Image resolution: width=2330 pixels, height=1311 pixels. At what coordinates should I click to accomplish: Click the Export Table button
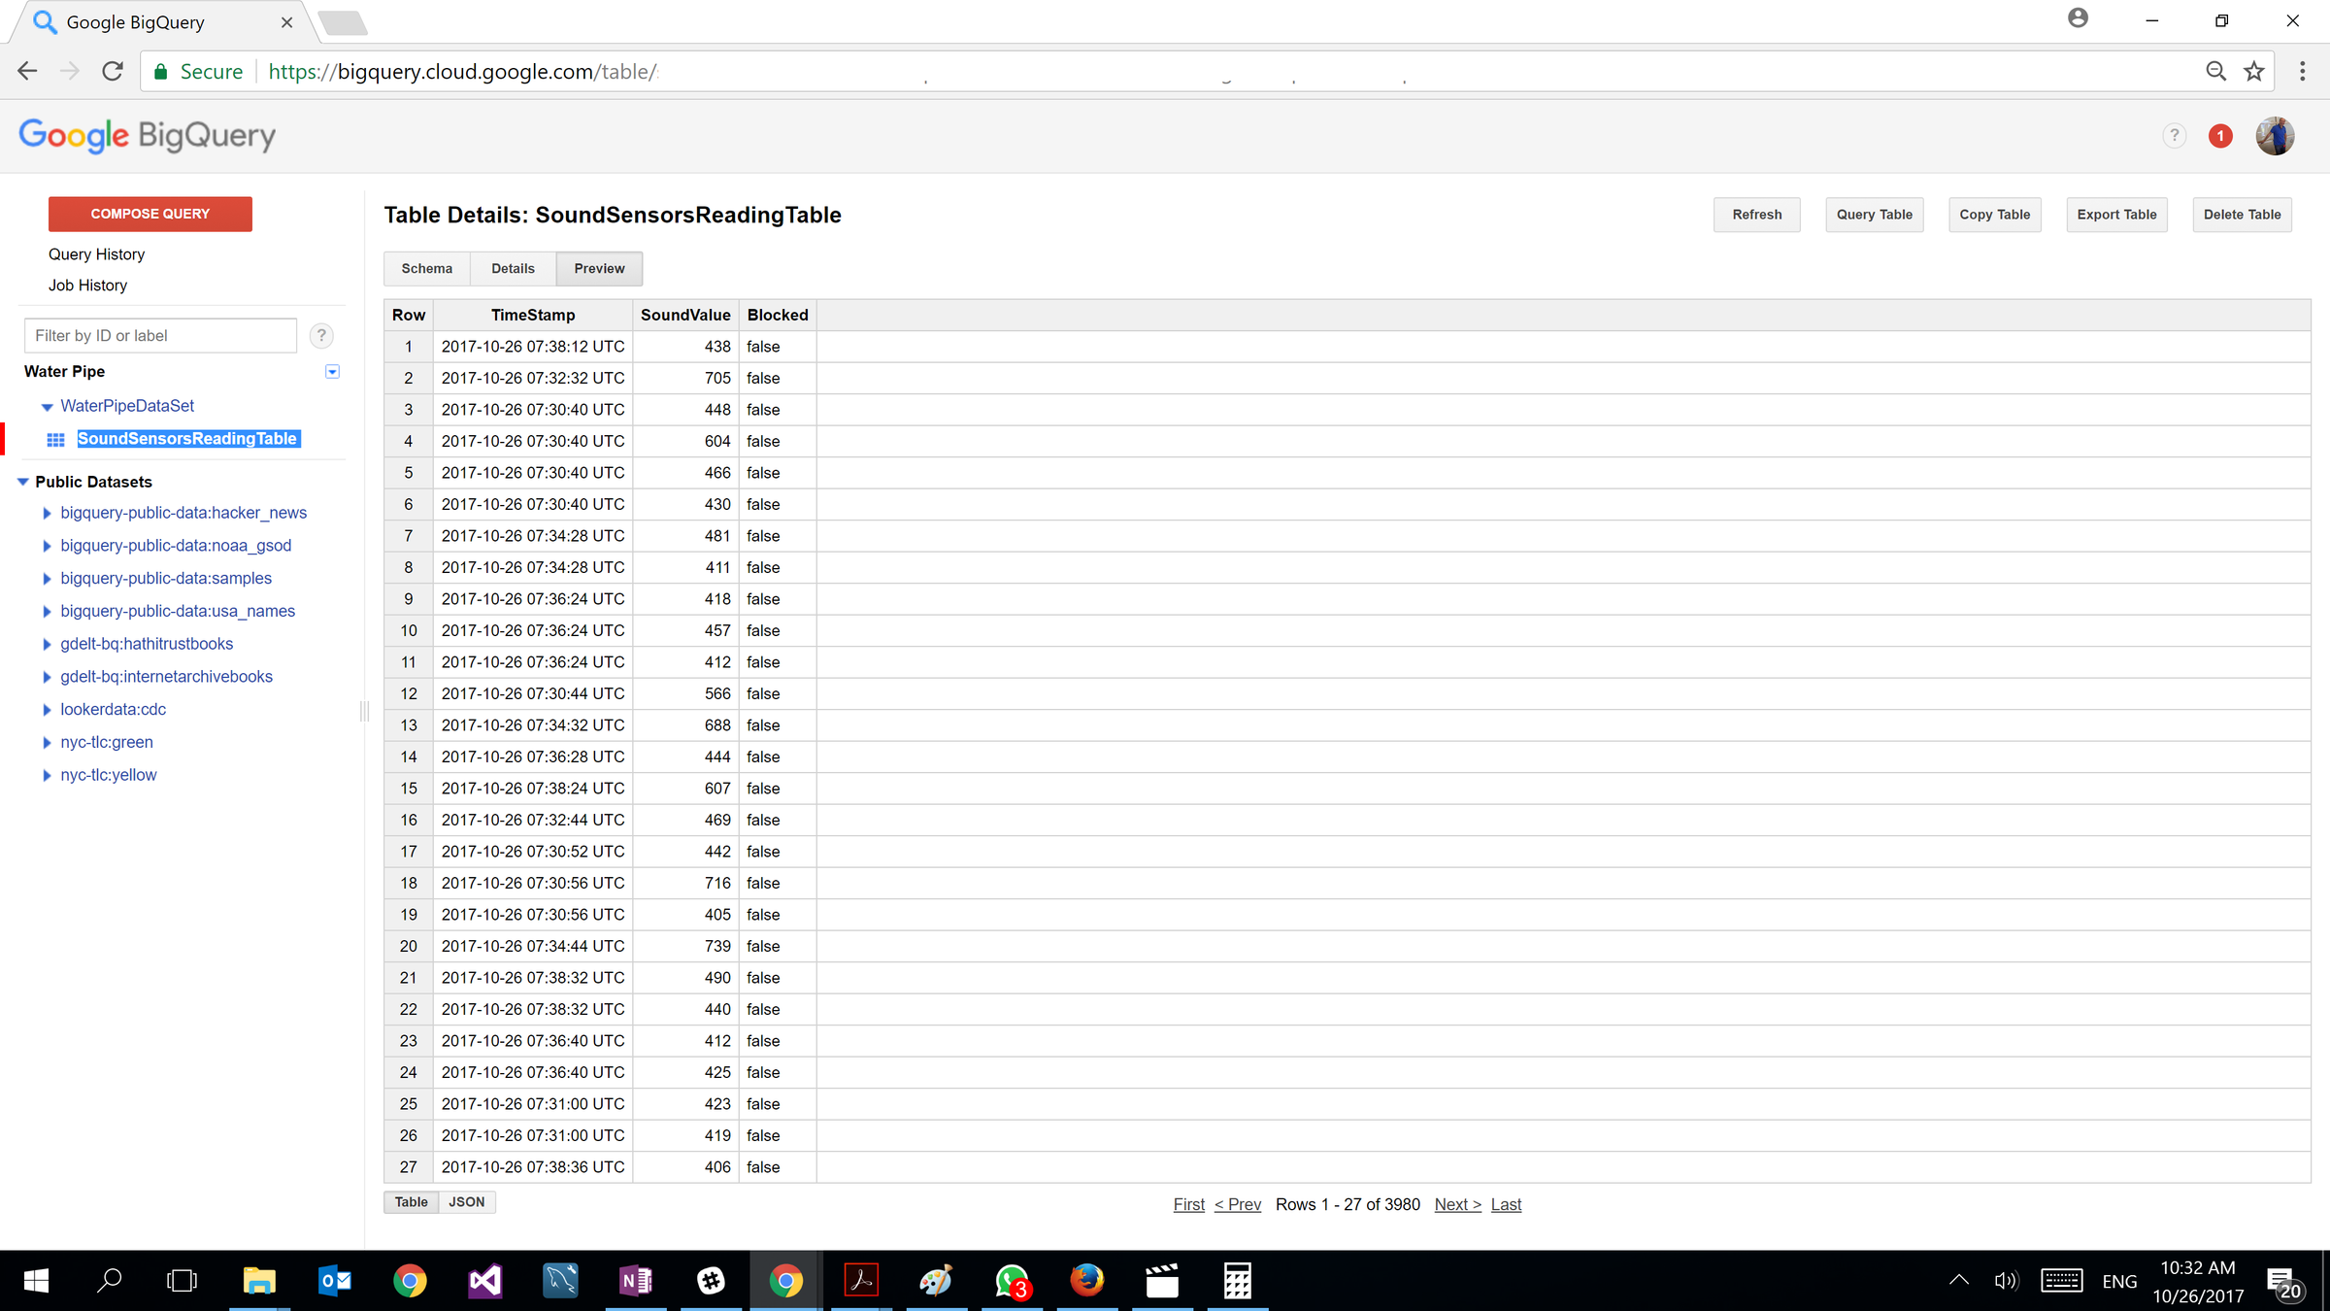pyautogui.click(x=2116, y=215)
